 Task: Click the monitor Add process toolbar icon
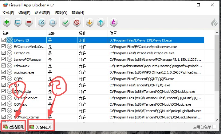tap(18, 22)
